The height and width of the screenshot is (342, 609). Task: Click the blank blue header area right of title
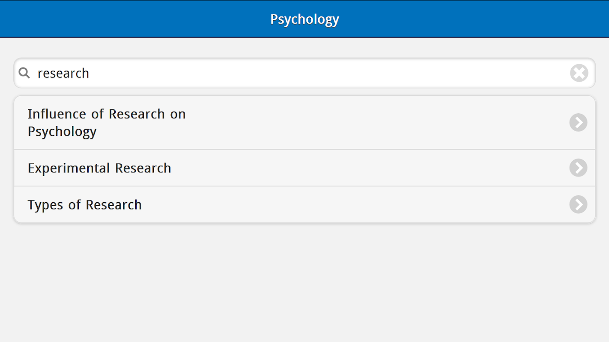pyautogui.click(x=471, y=19)
